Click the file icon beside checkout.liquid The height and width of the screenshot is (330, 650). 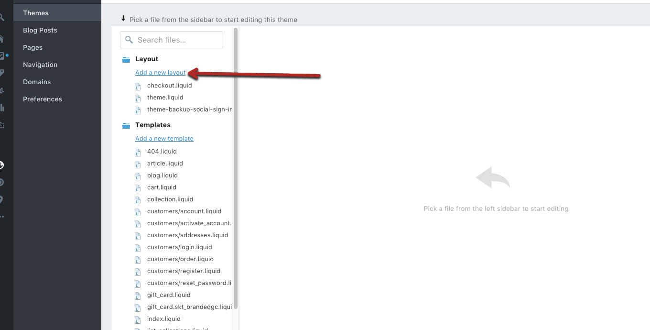click(138, 86)
